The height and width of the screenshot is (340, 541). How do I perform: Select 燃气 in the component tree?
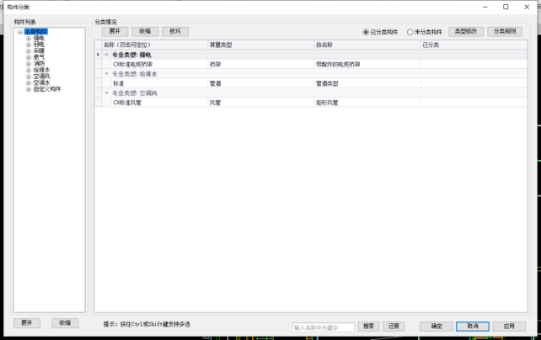point(39,56)
